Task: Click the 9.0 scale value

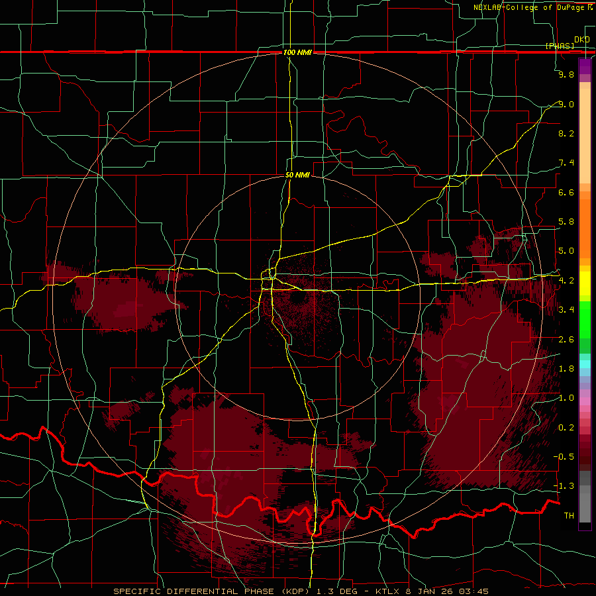Action: 566,104
